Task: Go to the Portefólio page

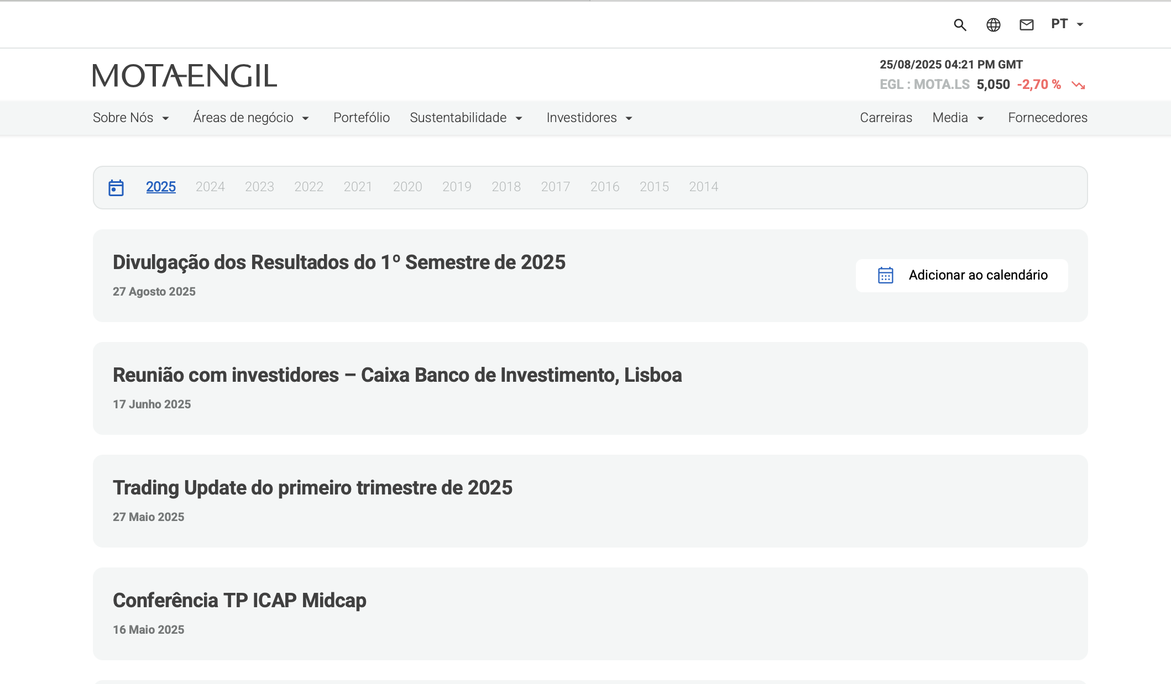Action: 362,118
